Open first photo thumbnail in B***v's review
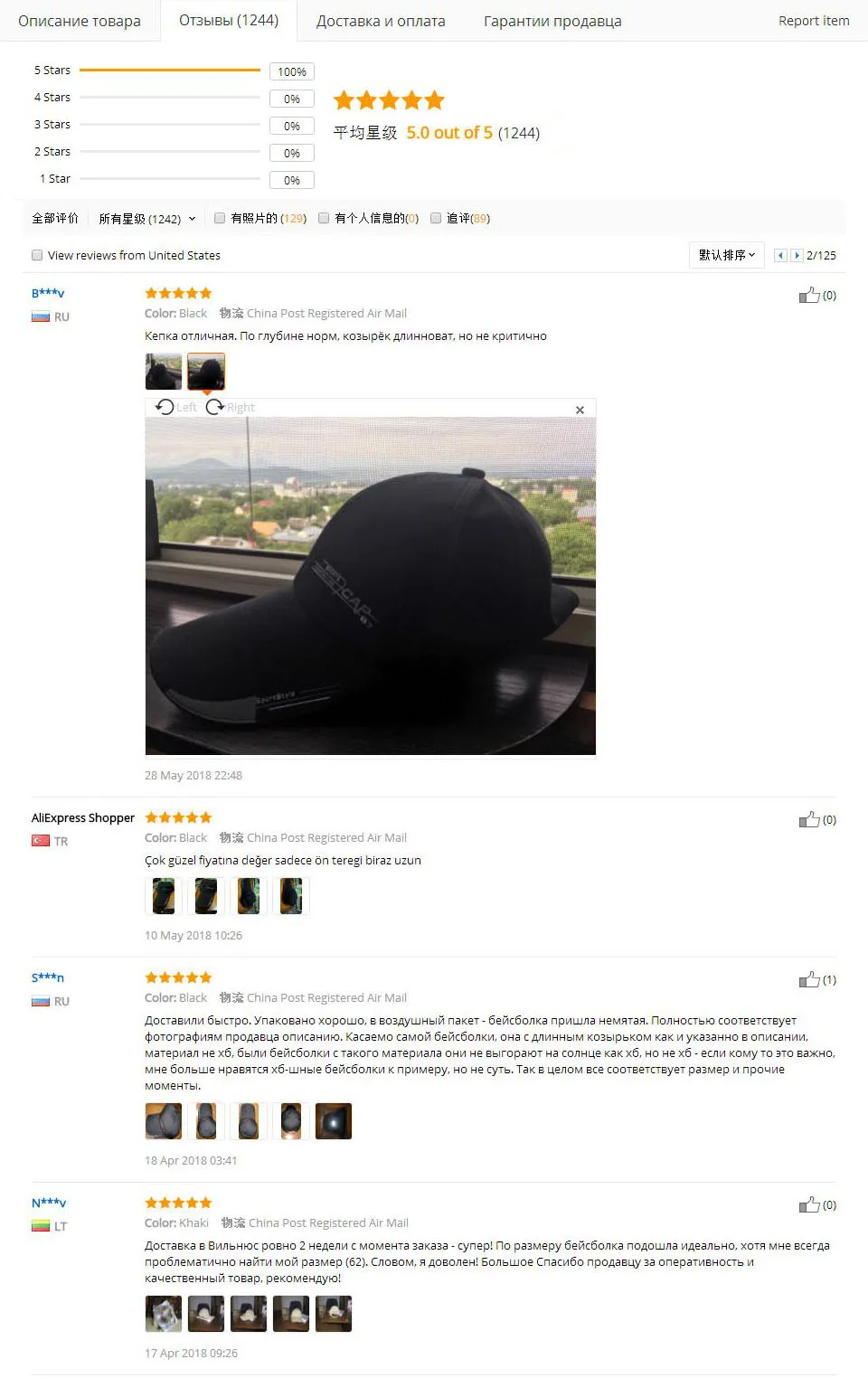 [164, 372]
